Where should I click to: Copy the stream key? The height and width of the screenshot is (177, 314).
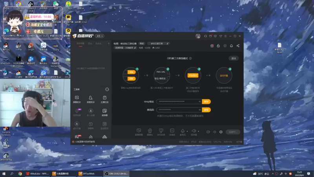(x=206, y=110)
